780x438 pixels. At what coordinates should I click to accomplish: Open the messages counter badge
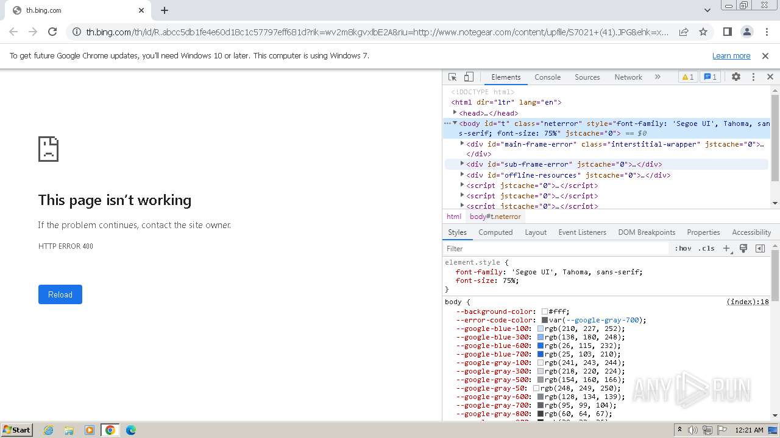[x=710, y=77]
